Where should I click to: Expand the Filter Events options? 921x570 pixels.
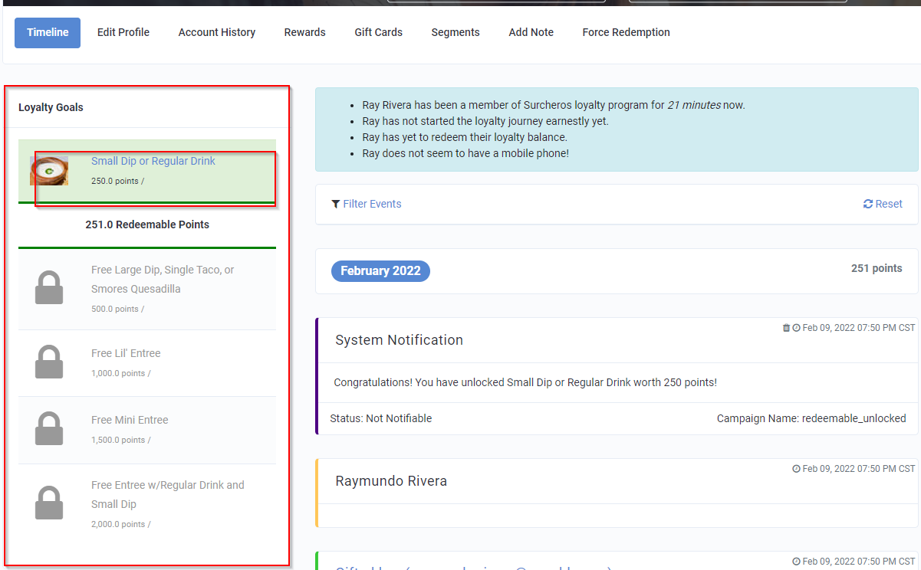pyautogui.click(x=372, y=204)
